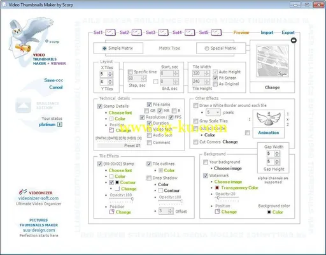Enable Drop Shadow checkbox

tap(149, 178)
